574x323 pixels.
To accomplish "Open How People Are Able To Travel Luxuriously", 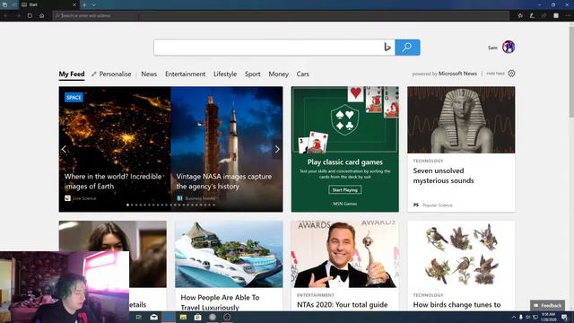I will tap(220, 302).
